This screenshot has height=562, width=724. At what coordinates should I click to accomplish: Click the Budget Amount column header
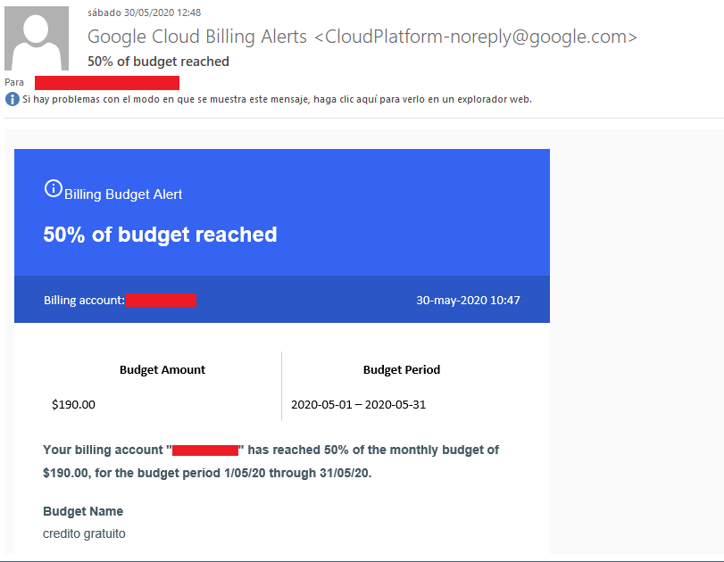pyautogui.click(x=162, y=369)
